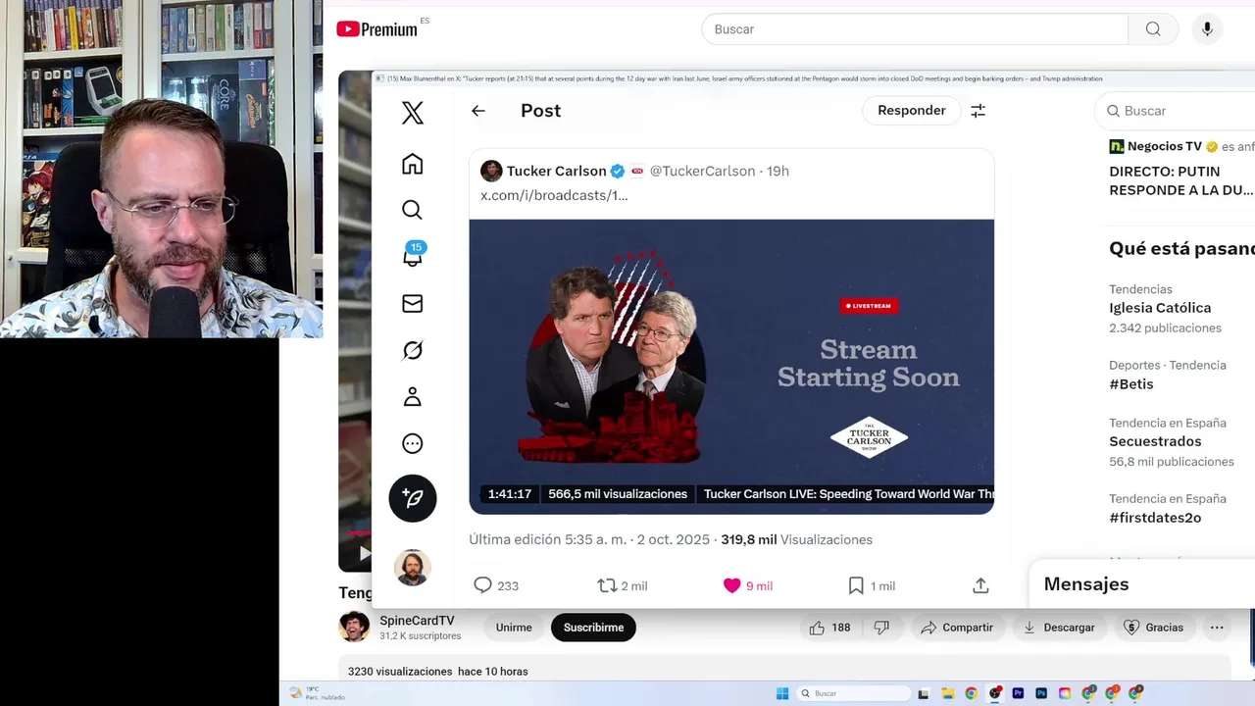Play the YouTube video with play control
Screen dimensions: 1255x706
pyautogui.click(x=365, y=553)
